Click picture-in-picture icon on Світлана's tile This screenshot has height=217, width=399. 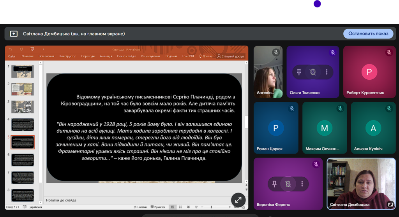390,205
